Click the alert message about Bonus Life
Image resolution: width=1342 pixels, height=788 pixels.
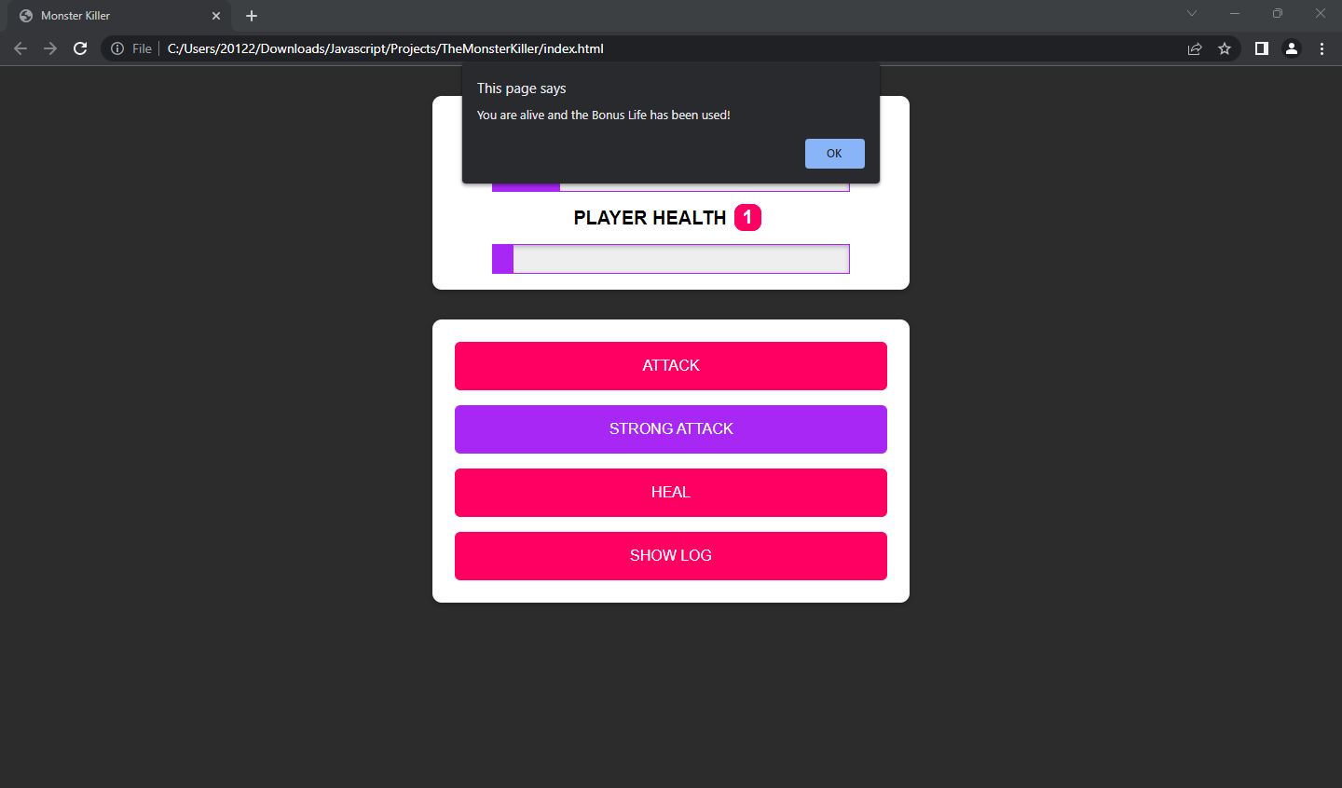pyautogui.click(x=604, y=115)
